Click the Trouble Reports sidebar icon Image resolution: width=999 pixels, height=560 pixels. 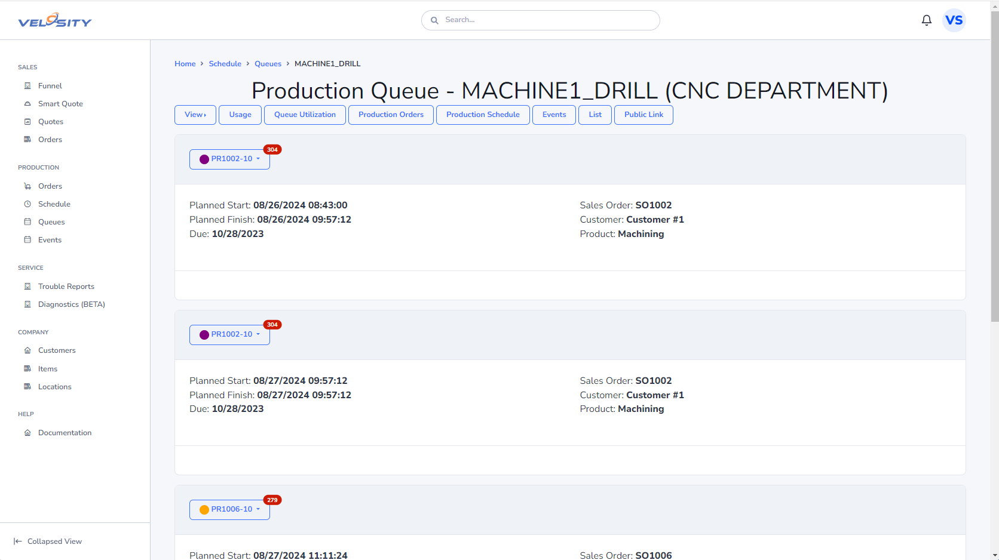27,287
